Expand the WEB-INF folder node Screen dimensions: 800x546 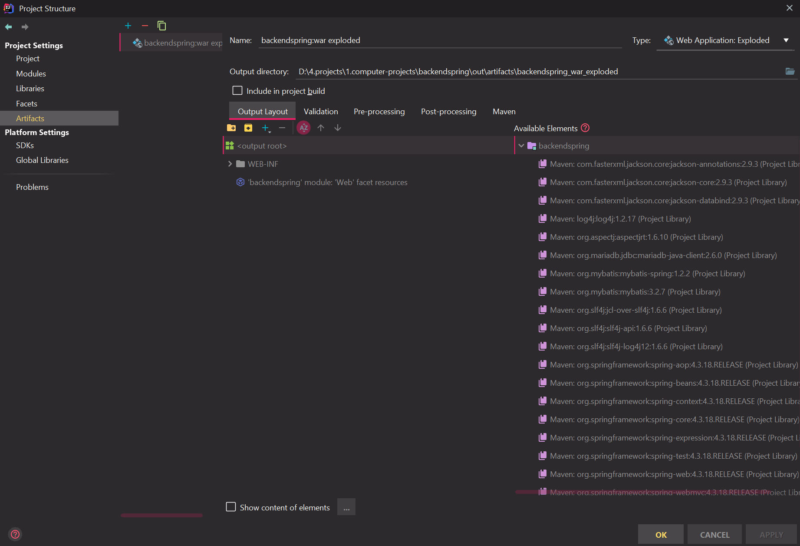(x=230, y=164)
